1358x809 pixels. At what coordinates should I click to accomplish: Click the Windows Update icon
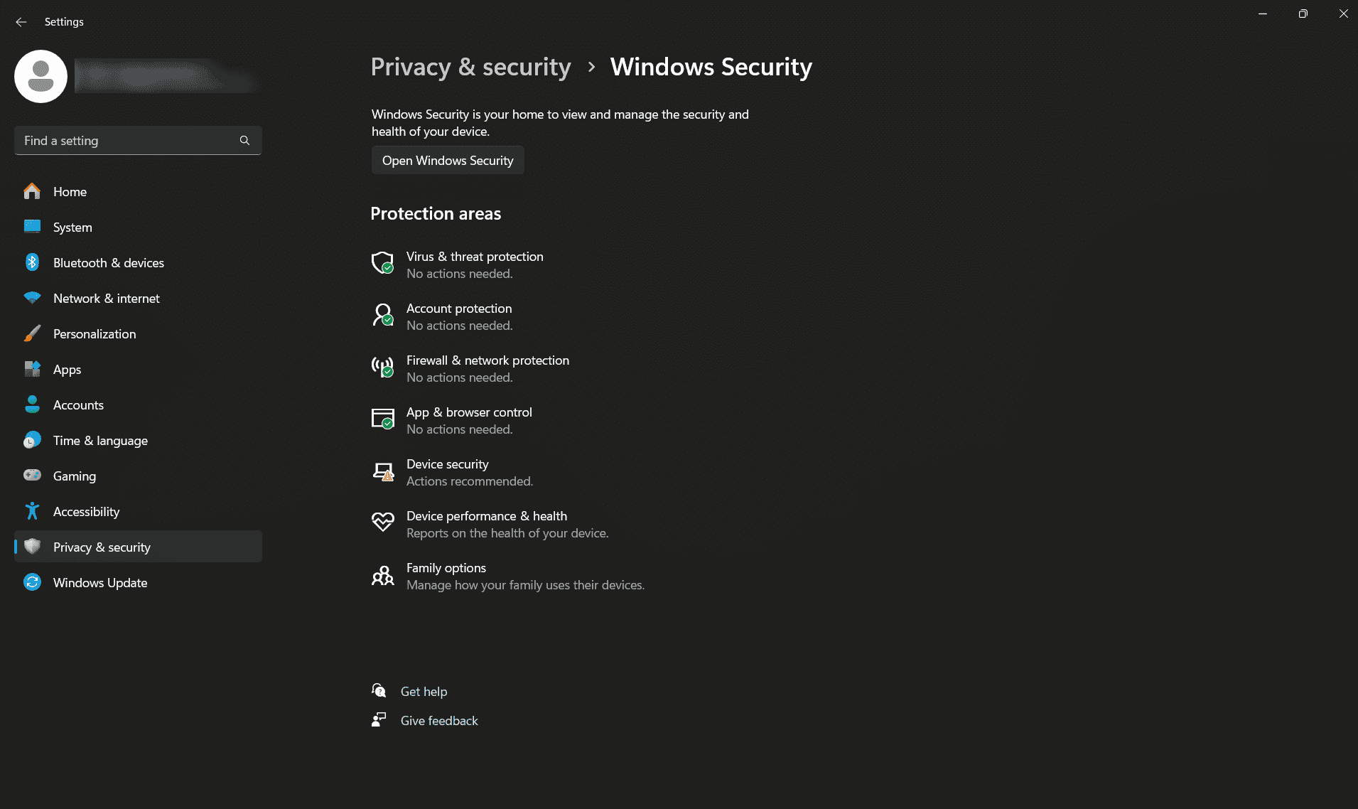point(33,582)
